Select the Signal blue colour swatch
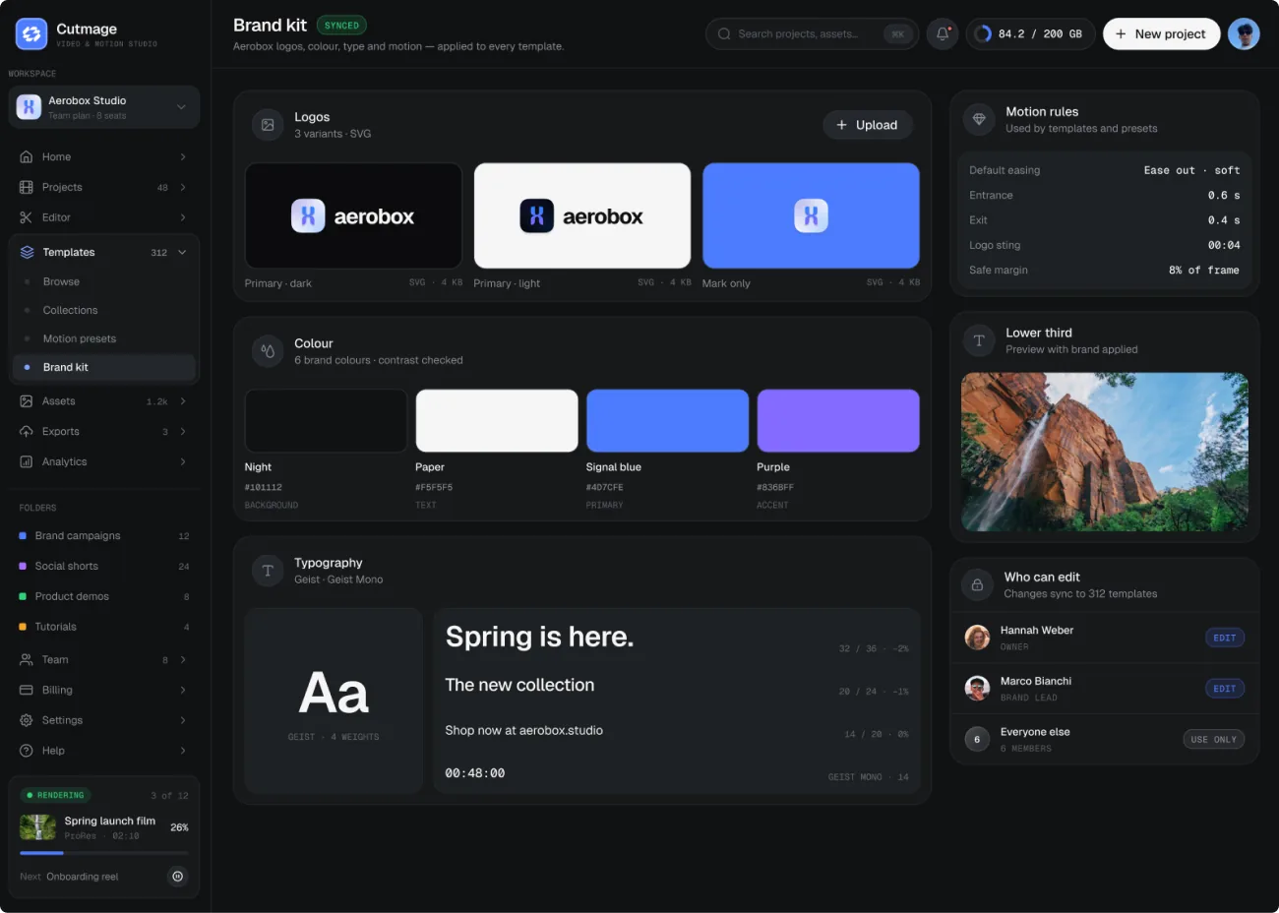 pyautogui.click(x=667, y=421)
